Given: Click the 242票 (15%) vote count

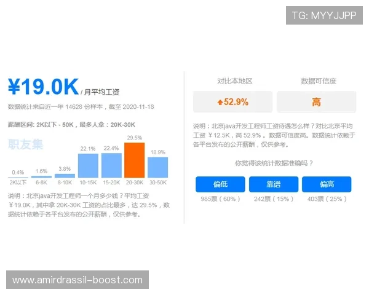Looking at the screenshot, I should coord(274,199).
